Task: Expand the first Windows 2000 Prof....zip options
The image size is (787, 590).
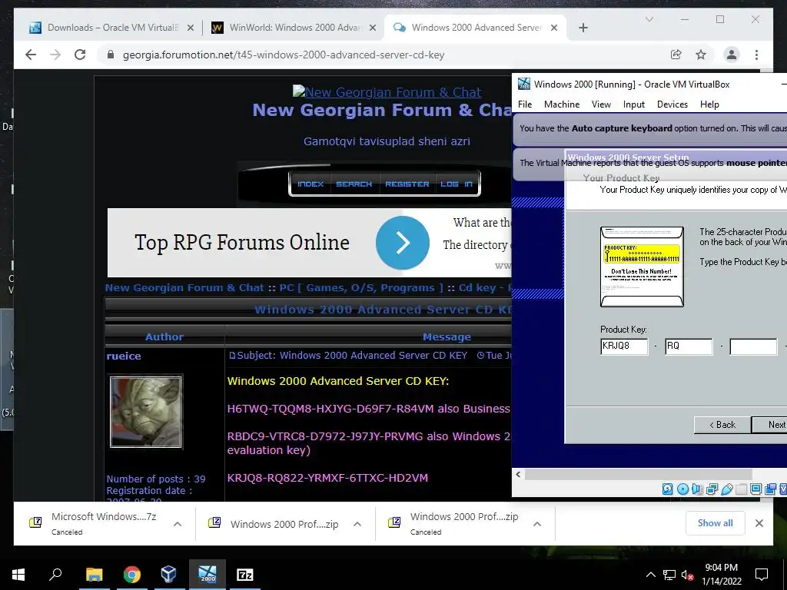Action: 357,524
